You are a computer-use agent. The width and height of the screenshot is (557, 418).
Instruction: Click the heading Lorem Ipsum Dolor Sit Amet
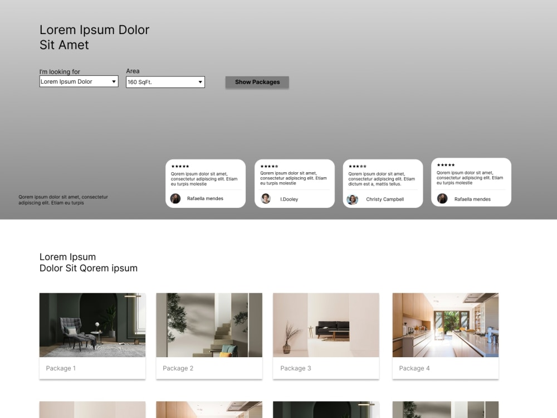[94, 37]
